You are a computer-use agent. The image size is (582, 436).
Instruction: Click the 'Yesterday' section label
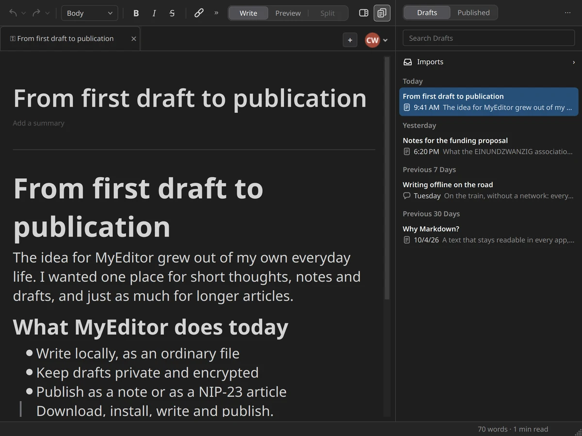[x=419, y=125]
